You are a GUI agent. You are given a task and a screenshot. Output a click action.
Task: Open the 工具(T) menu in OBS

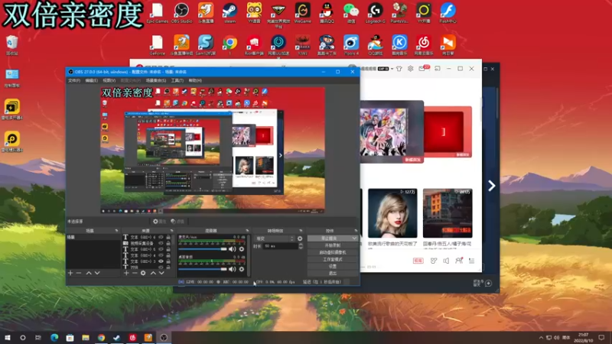pyautogui.click(x=177, y=80)
